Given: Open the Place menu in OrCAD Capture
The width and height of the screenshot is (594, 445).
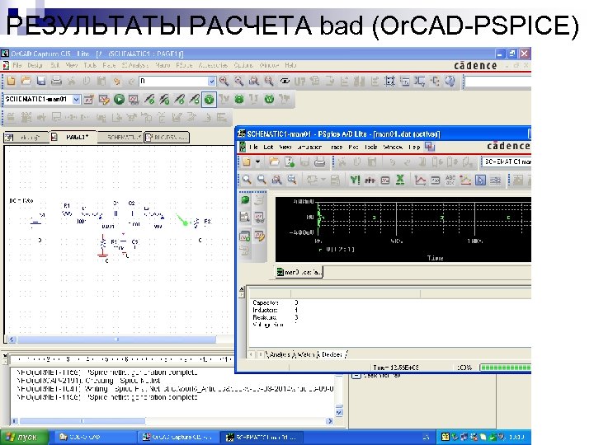Looking at the screenshot, I should coord(109,65).
